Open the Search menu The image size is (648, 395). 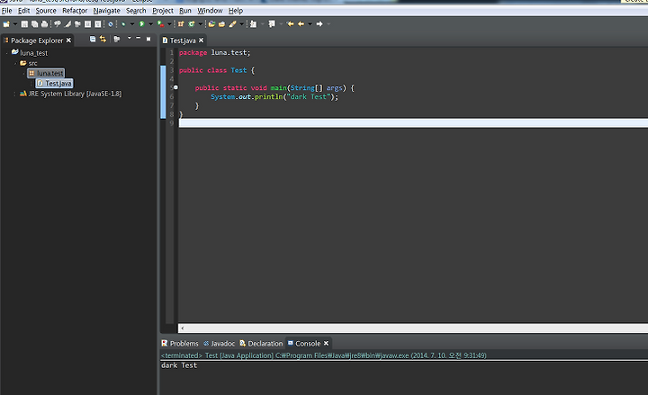tap(136, 10)
